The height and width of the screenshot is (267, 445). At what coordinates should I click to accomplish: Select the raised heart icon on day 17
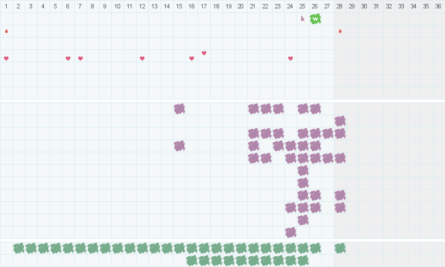pyautogui.click(x=204, y=53)
